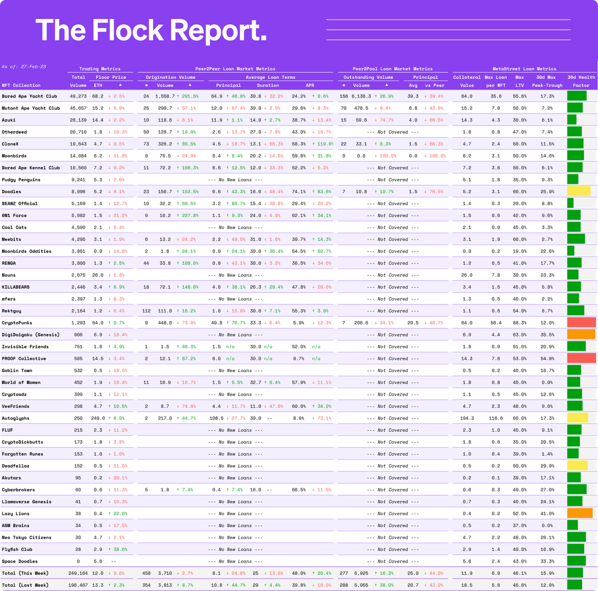Select the red health bar for CryptoPunks
598x591 pixels.
582,322
